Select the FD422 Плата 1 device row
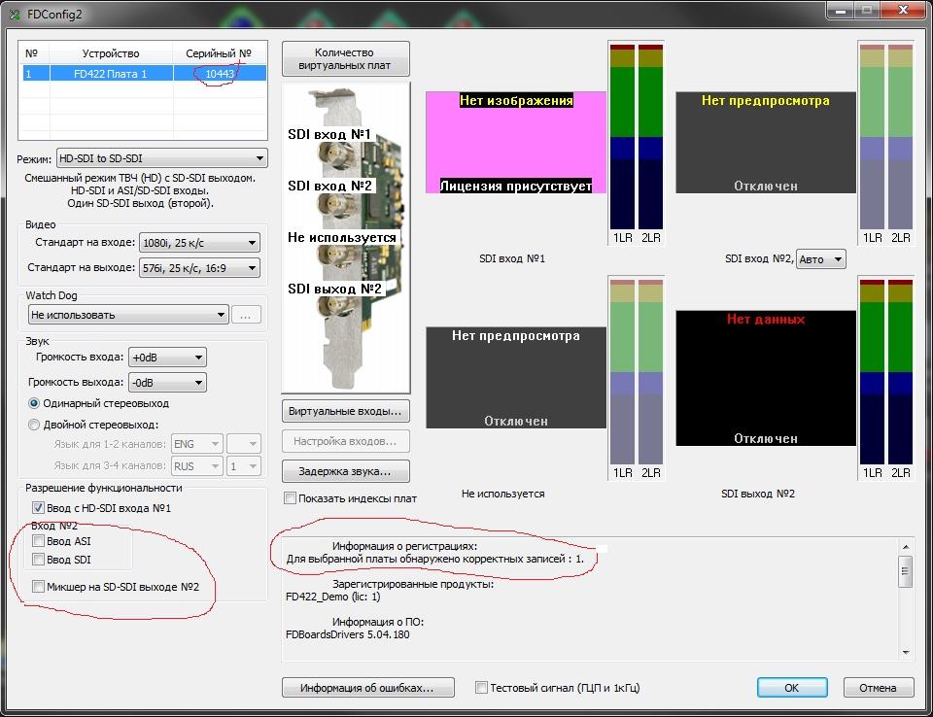Screen dimensions: 933x717 pyautogui.click(x=144, y=73)
